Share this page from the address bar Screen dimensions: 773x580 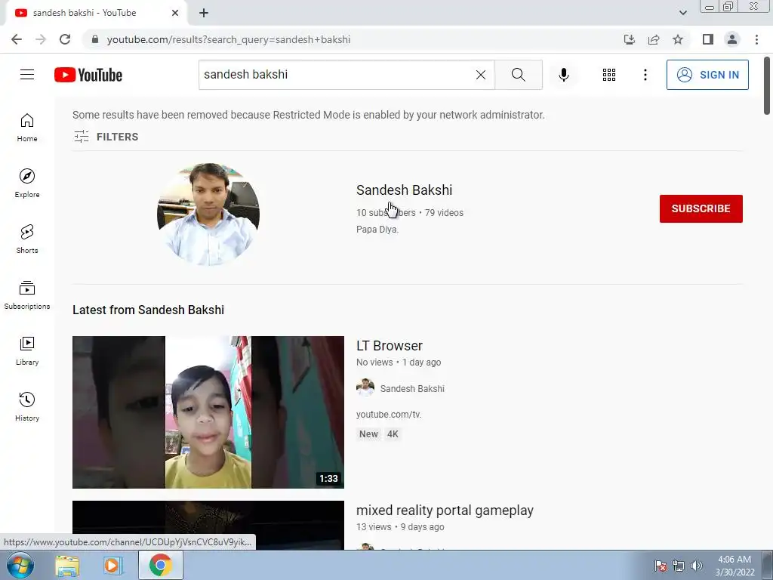click(654, 39)
